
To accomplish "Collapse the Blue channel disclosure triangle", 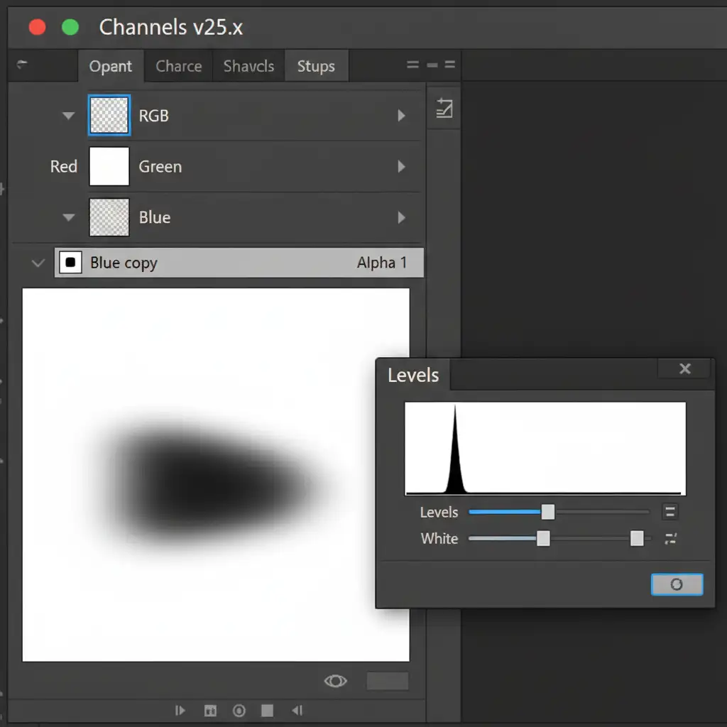I will 68,217.
